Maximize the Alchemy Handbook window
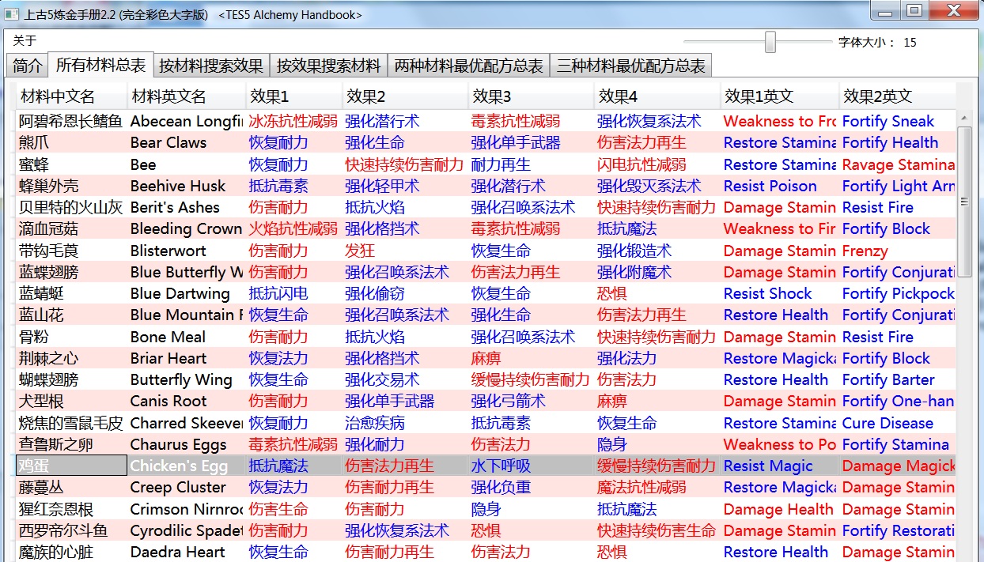The image size is (984, 562). click(x=914, y=11)
